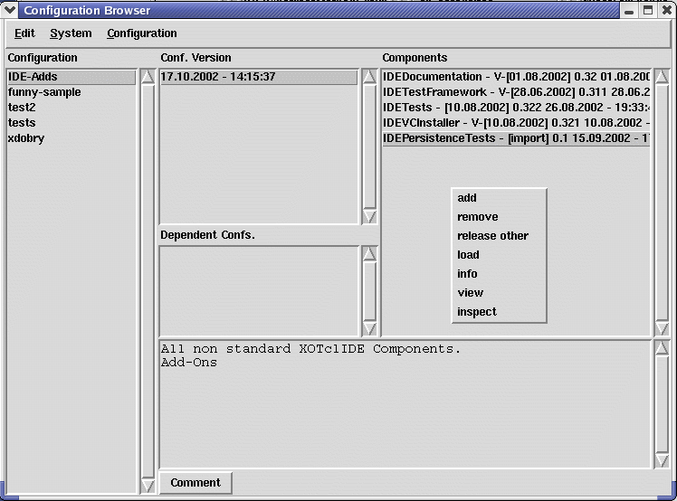This screenshot has width=677, height=501.
Task: Pick 'load' from the popup menu
Action: tap(468, 255)
